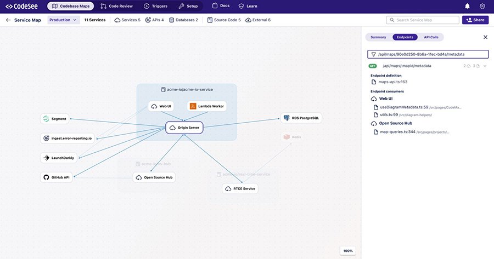The width and height of the screenshot is (494, 259).
Task: Click the Lambda Worker node
Action: tap(207, 106)
